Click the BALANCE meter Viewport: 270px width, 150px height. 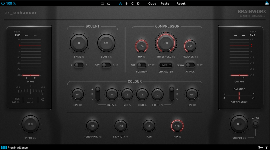[239, 94]
